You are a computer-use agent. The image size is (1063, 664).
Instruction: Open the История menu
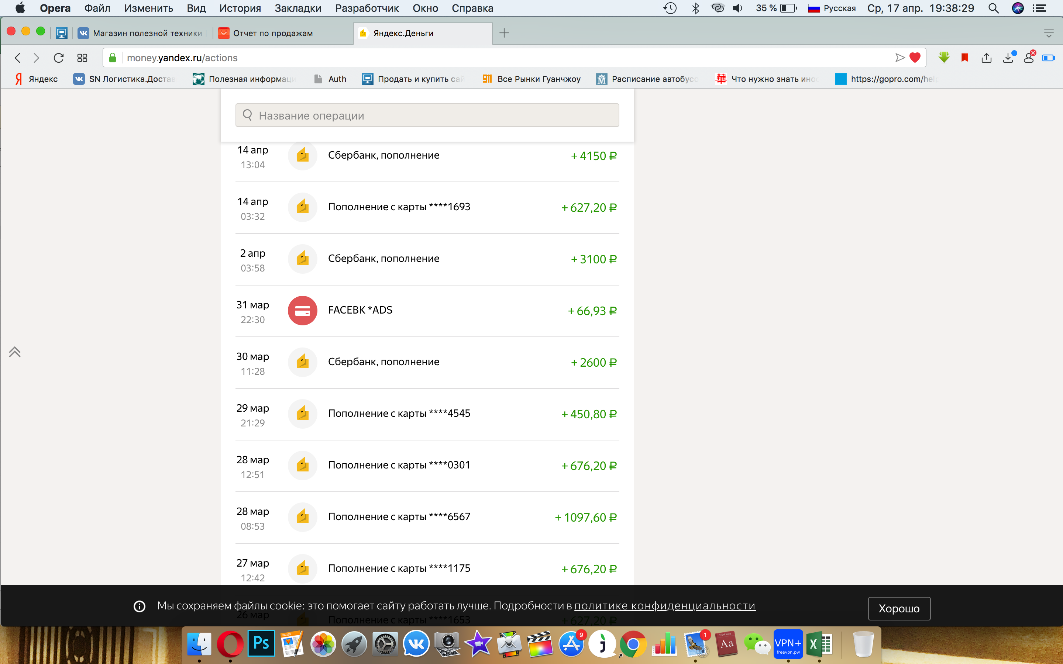[240, 8]
